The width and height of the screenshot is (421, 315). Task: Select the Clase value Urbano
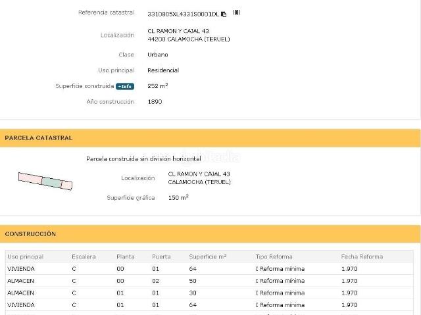158,55
